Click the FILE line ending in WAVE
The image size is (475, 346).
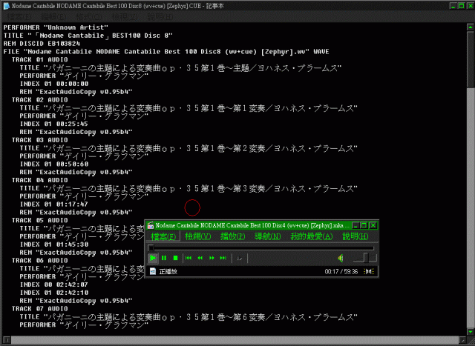click(x=166, y=52)
